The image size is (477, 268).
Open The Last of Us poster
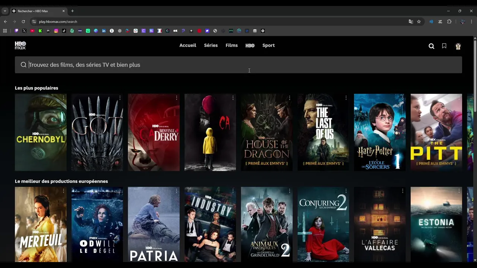323,133
